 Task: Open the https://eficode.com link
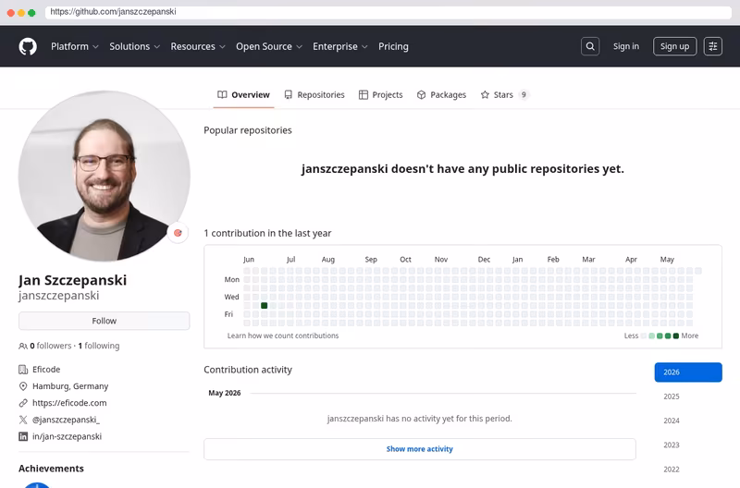coord(69,403)
